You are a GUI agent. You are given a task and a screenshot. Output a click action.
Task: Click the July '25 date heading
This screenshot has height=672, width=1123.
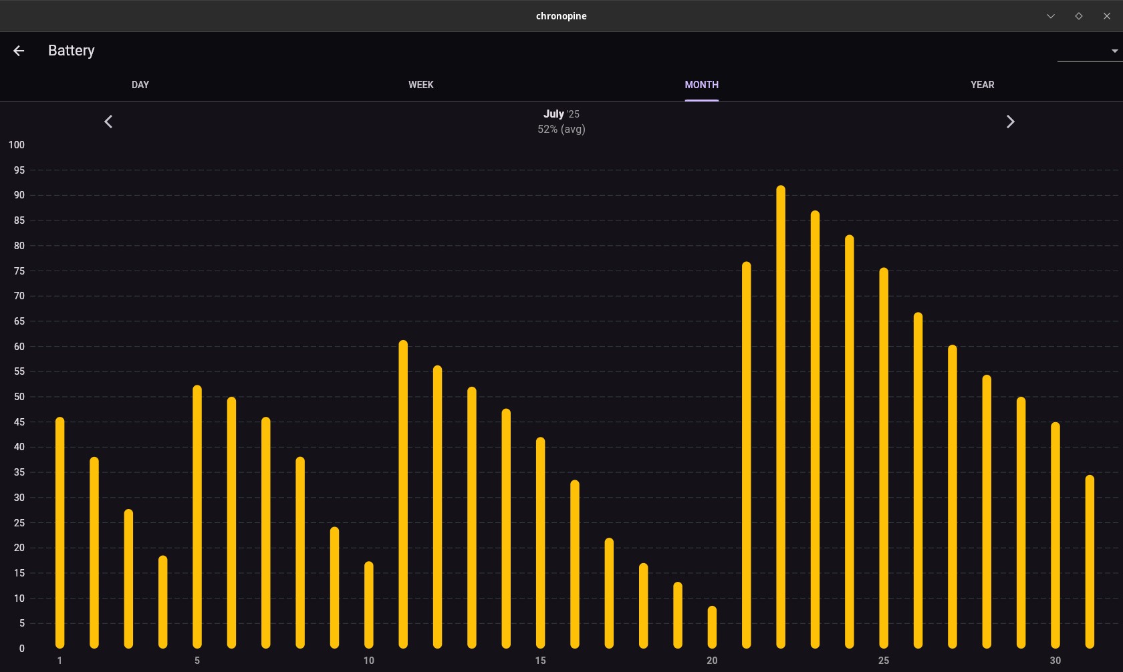(x=561, y=114)
